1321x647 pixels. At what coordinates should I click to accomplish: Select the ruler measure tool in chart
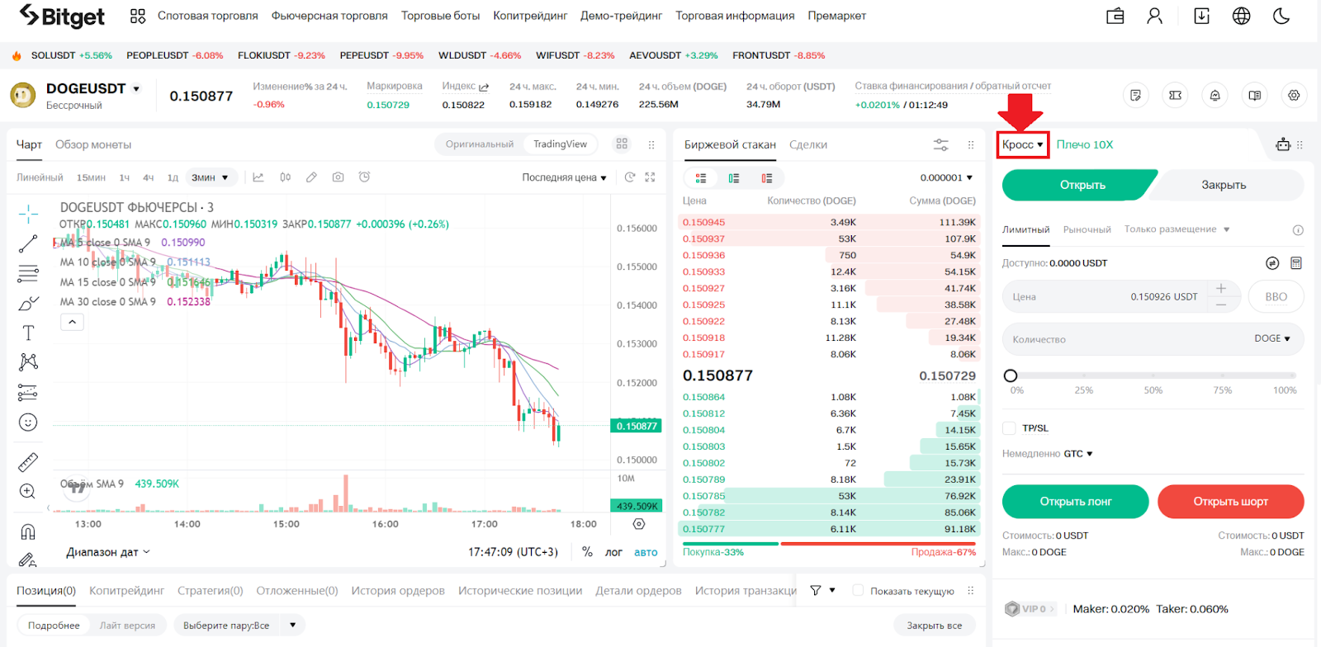[28, 461]
